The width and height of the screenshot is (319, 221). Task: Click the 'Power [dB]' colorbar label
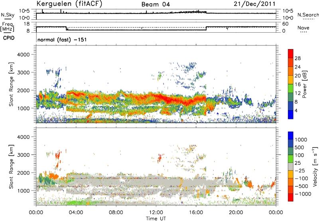[304, 84]
